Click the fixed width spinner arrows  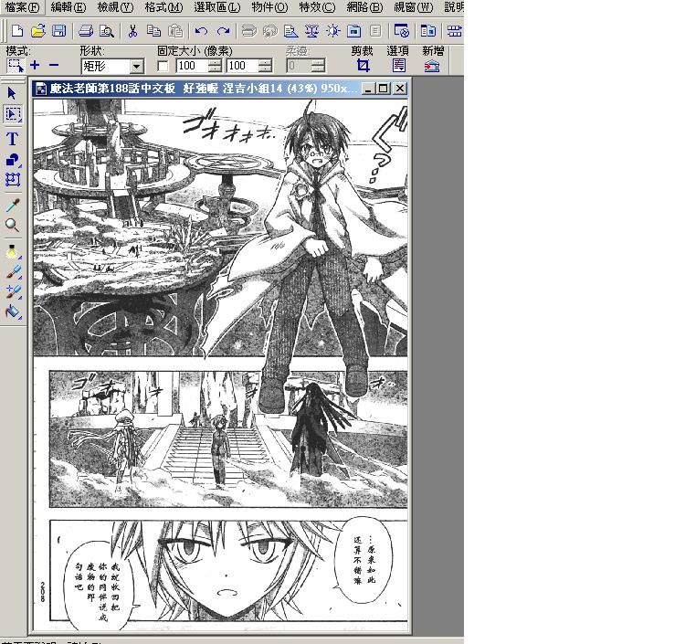tap(215, 67)
